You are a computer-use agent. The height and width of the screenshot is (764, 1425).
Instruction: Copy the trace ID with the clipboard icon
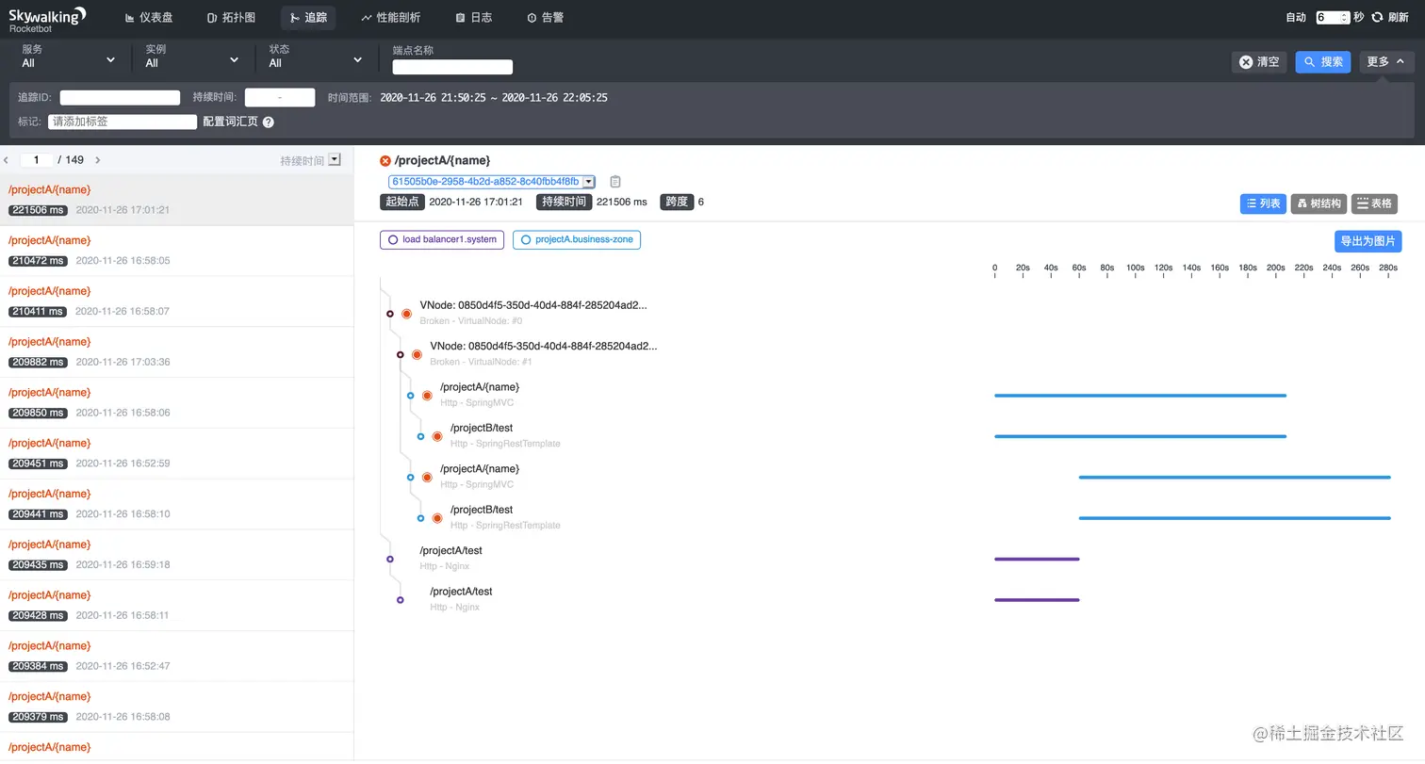[x=615, y=182]
